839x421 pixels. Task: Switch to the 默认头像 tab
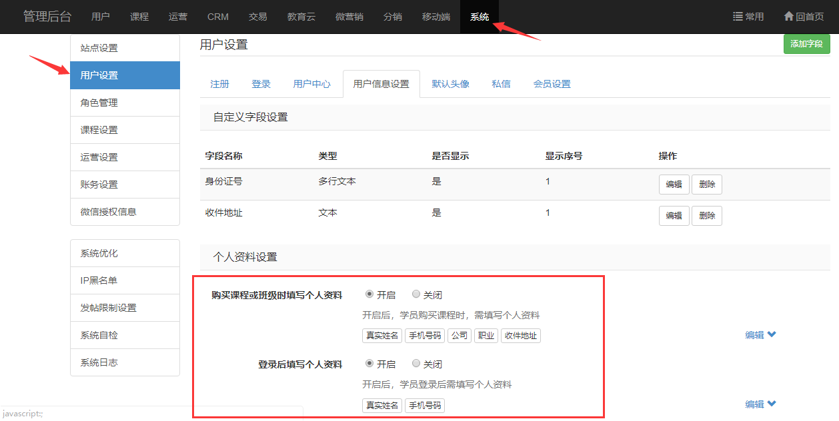click(x=450, y=84)
